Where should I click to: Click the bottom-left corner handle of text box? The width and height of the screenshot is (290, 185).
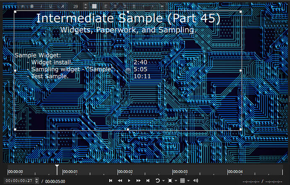click(15, 129)
